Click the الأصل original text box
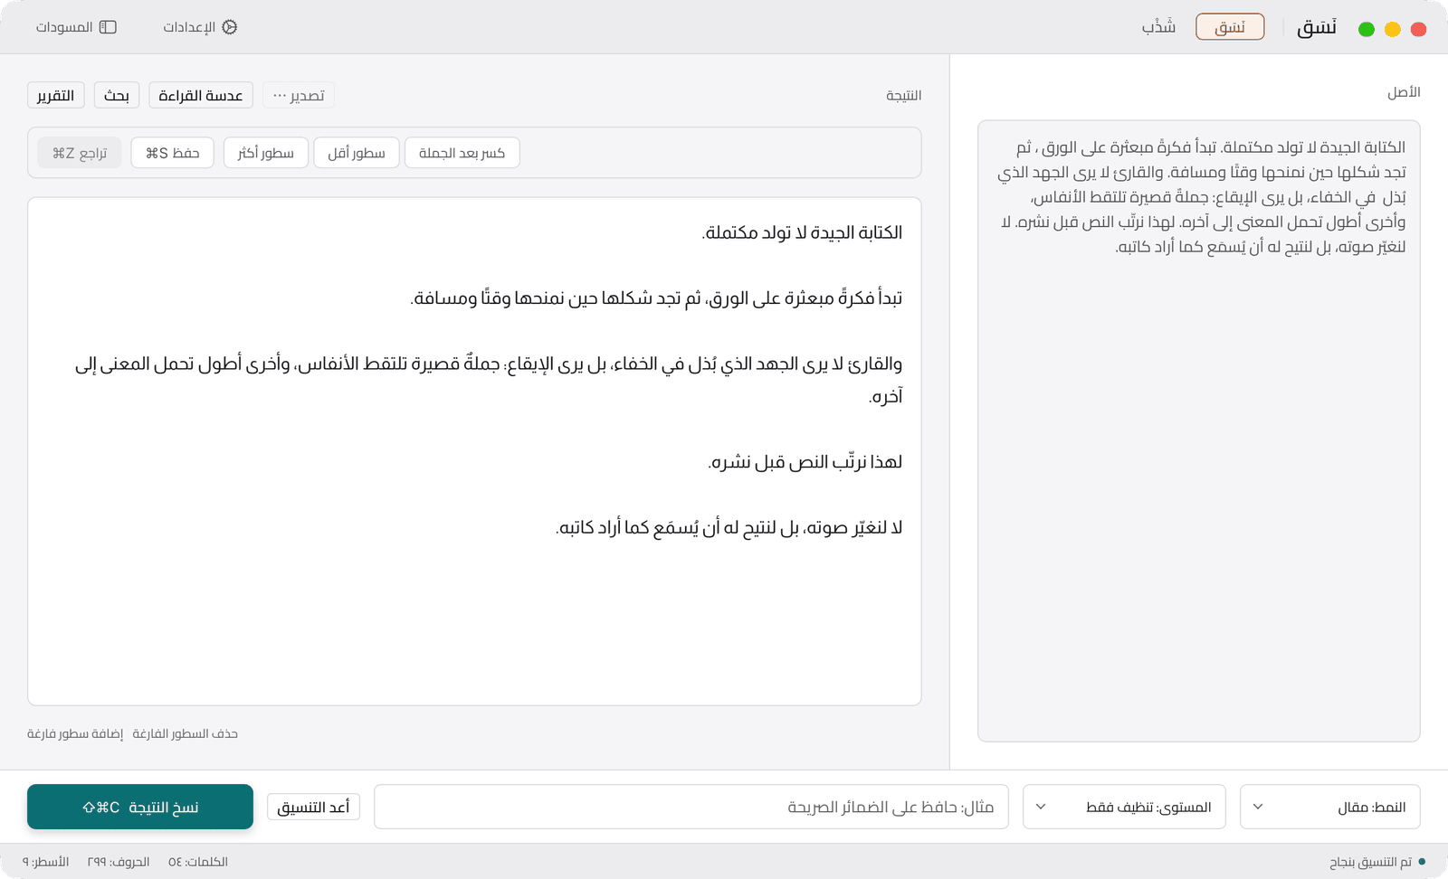Screen dimensions: 1448x879 tap(1198, 430)
